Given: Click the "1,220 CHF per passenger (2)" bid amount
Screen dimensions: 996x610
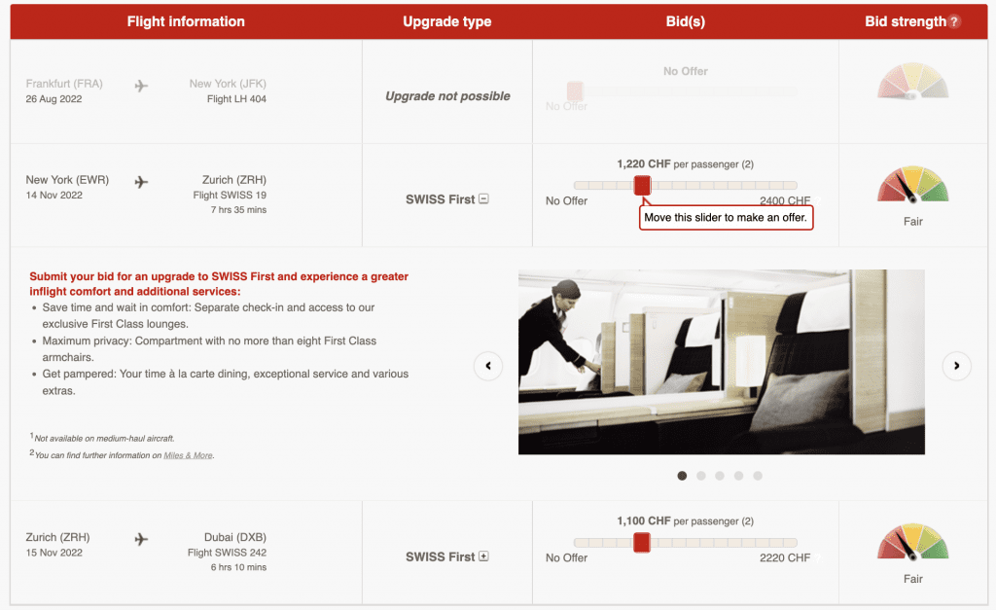Looking at the screenshot, I should click(x=686, y=164).
